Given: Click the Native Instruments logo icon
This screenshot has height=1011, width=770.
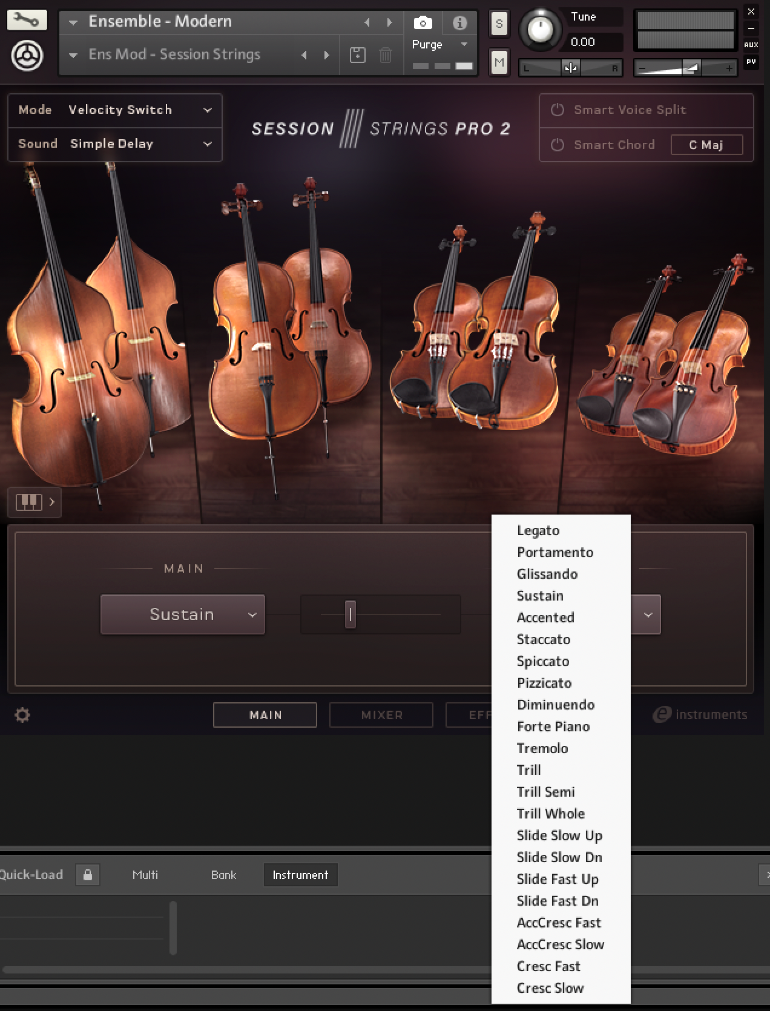Looking at the screenshot, I should [27, 56].
